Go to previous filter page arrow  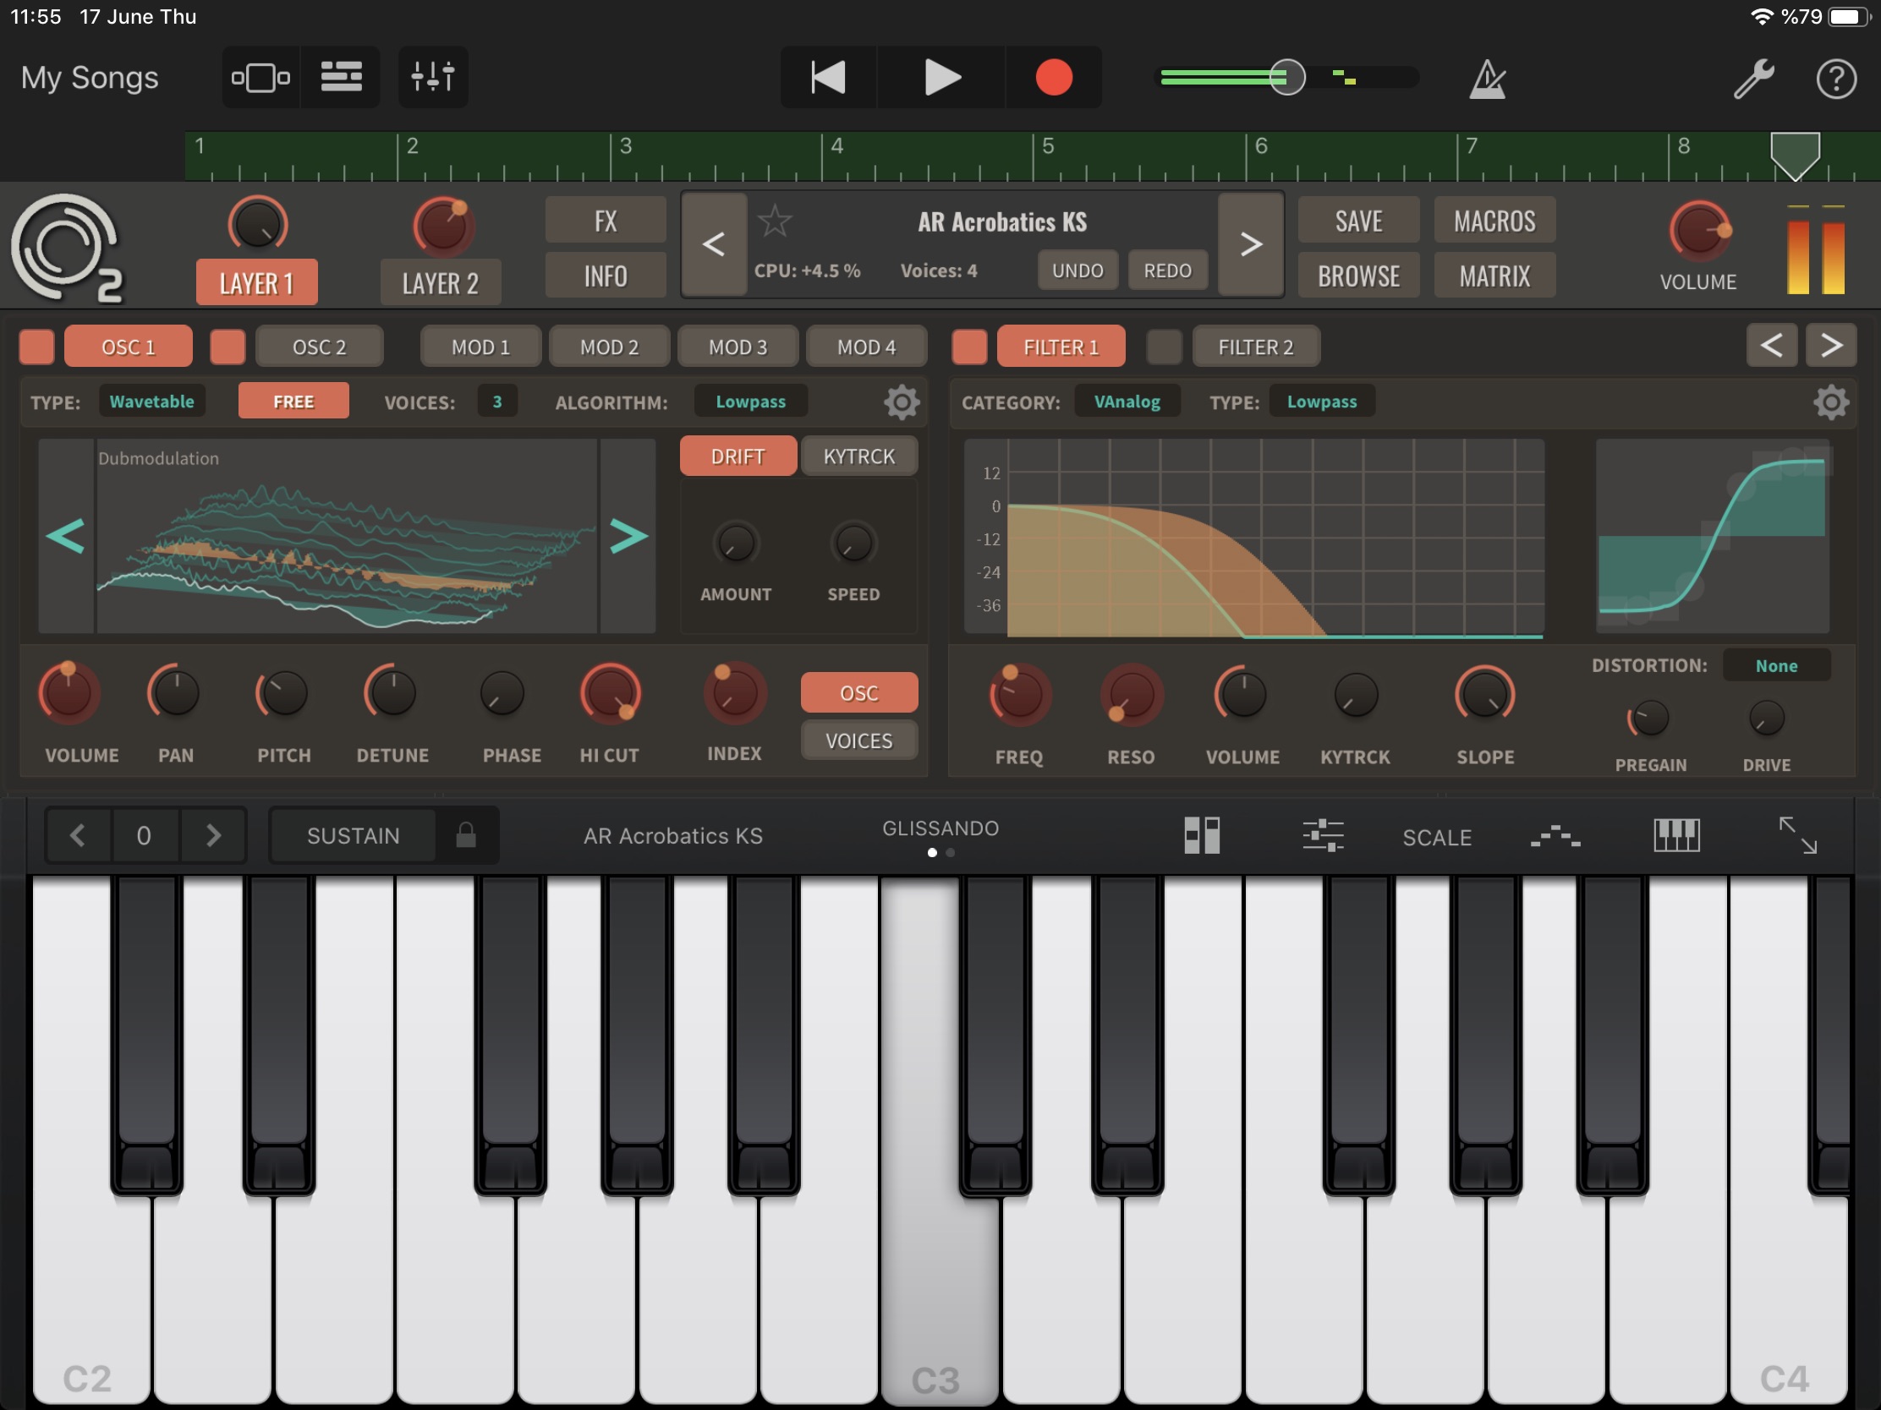point(1771,345)
